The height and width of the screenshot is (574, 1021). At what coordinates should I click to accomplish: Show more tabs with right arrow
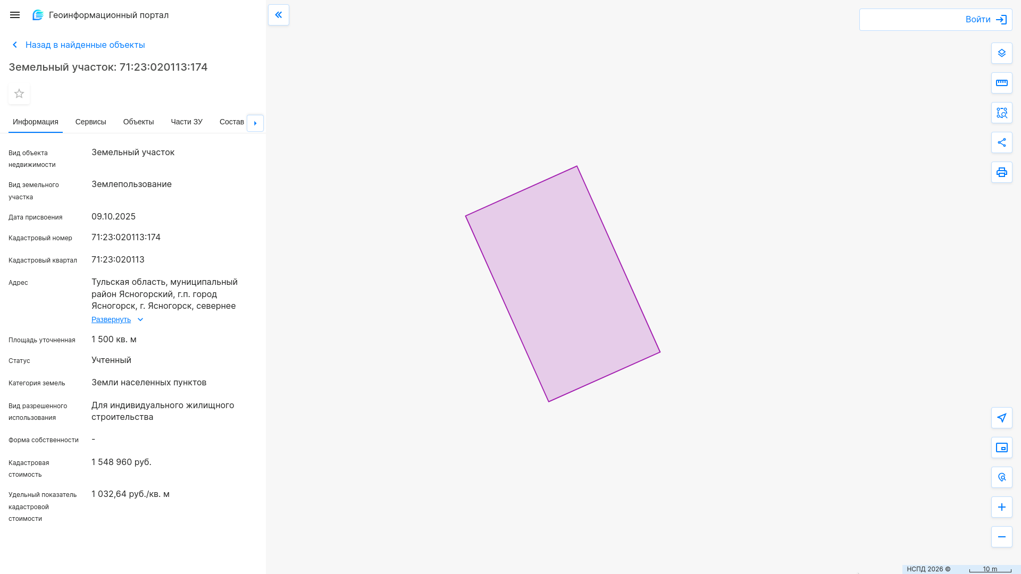coord(255,123)
